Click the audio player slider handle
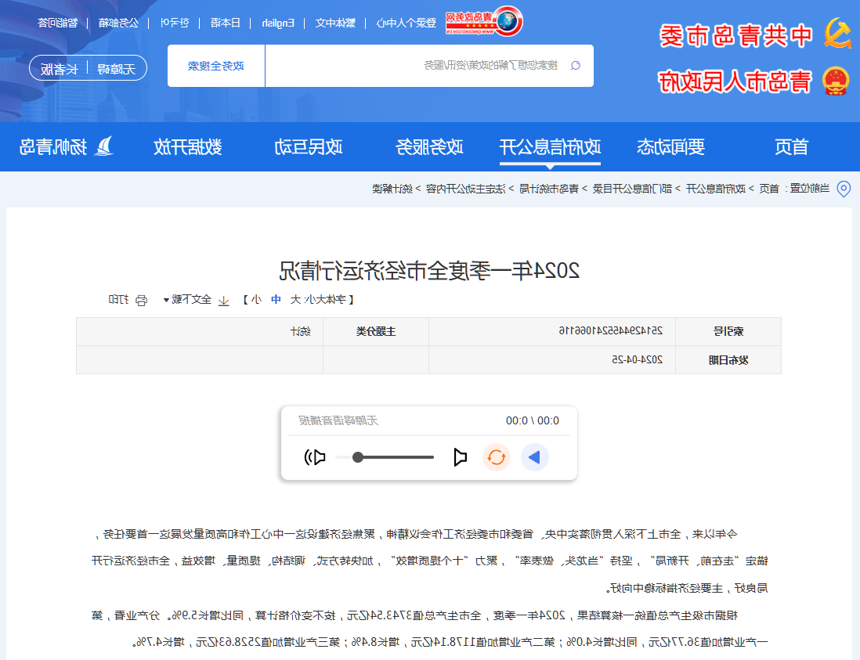860x660 pixels. (358, 457)
